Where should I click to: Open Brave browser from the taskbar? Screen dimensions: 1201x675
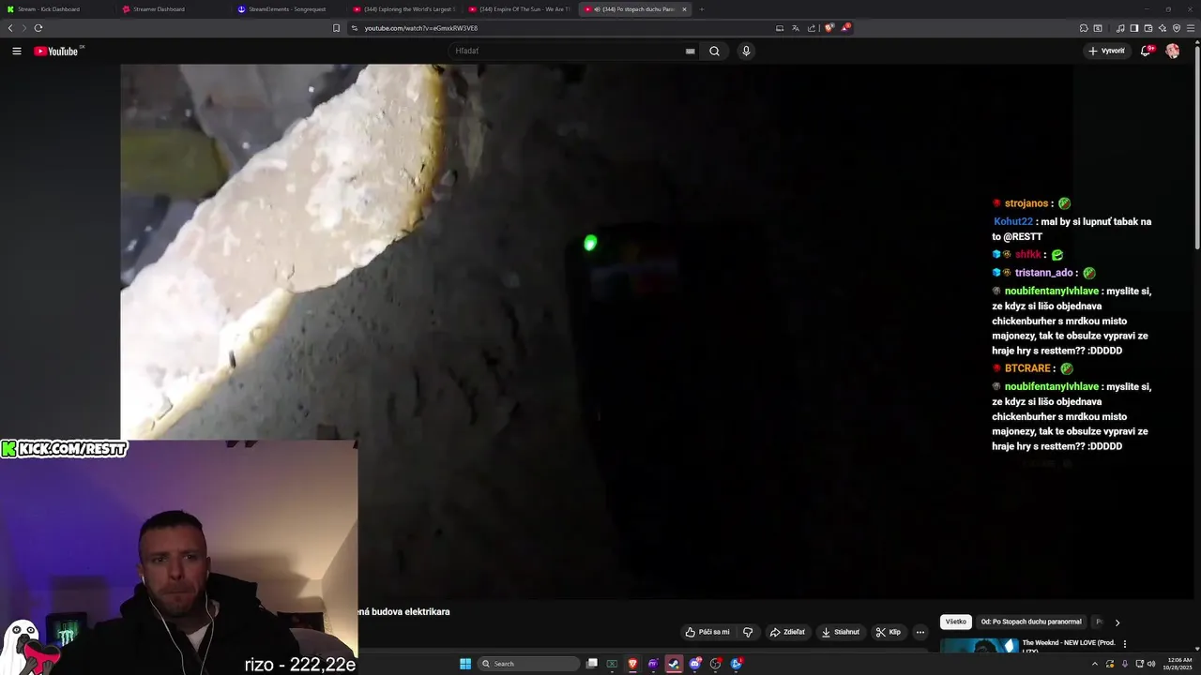632,664
